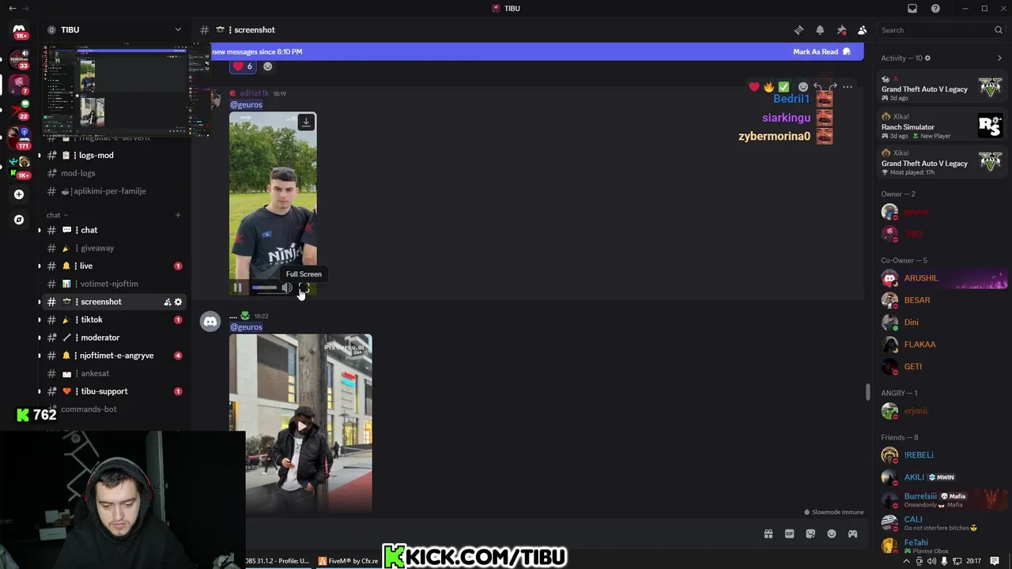Viewport: 1012px width, 569px height.
Task: Show pinned messages
Action: [x=841, y=30]
